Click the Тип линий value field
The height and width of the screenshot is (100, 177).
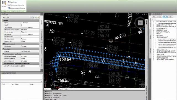(x=30, y=27)
